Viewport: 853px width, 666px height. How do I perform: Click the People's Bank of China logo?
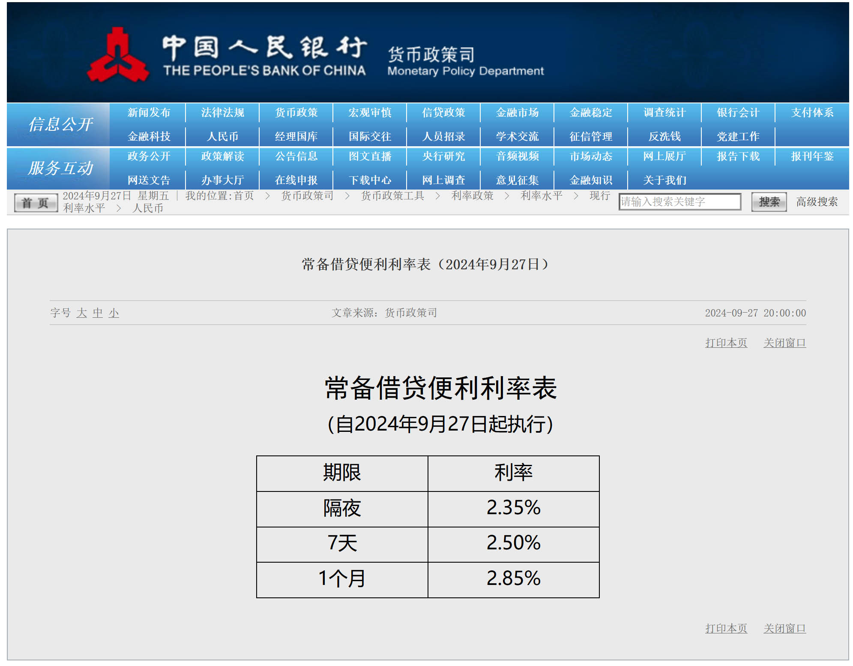point(117,56)
